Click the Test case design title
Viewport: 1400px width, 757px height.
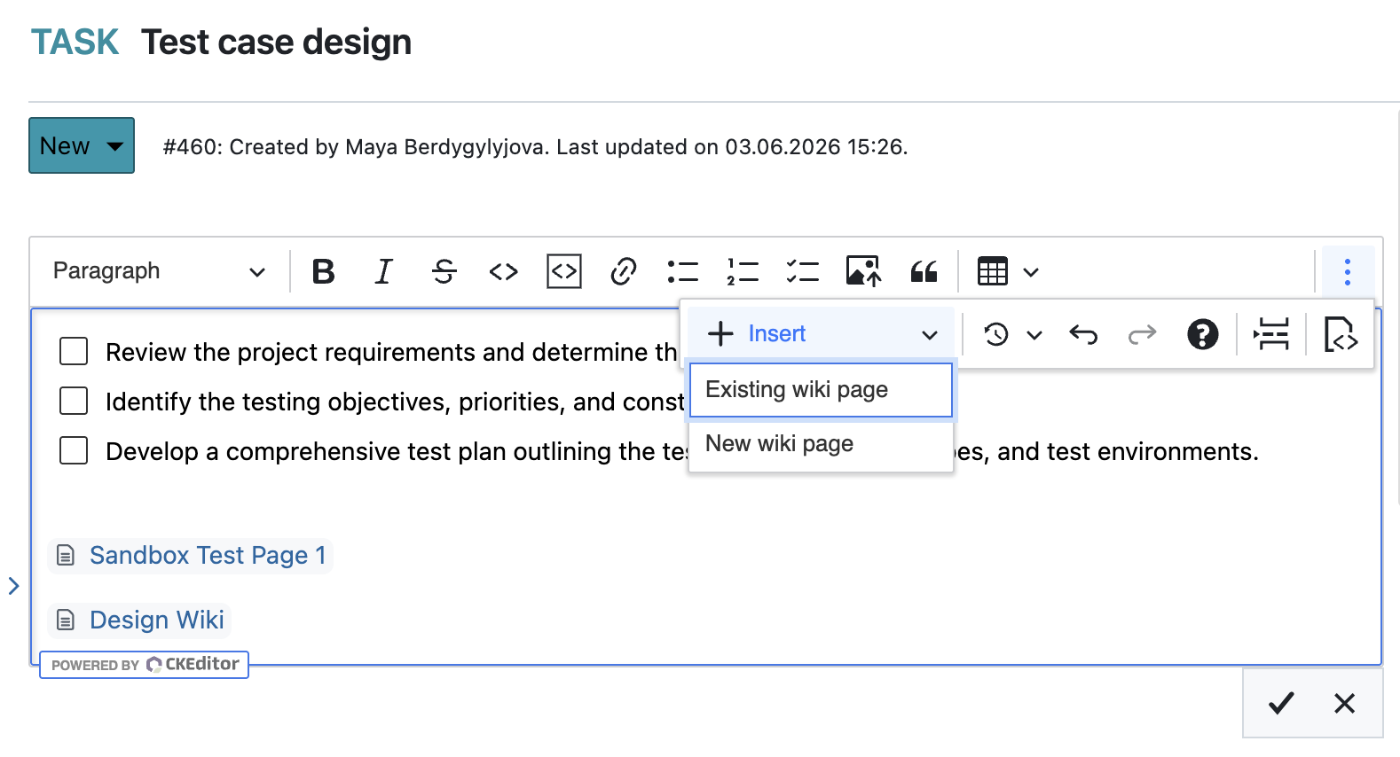coord(277,43)
